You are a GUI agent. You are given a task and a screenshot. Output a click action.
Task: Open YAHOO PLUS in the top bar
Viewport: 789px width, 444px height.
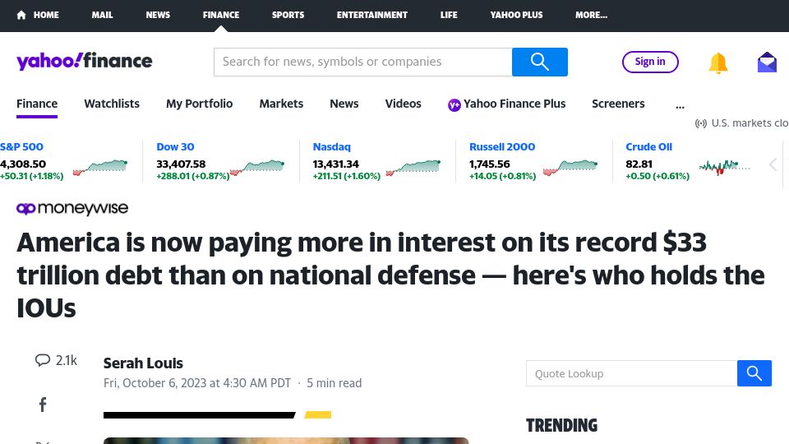click(x=516, y=15)
